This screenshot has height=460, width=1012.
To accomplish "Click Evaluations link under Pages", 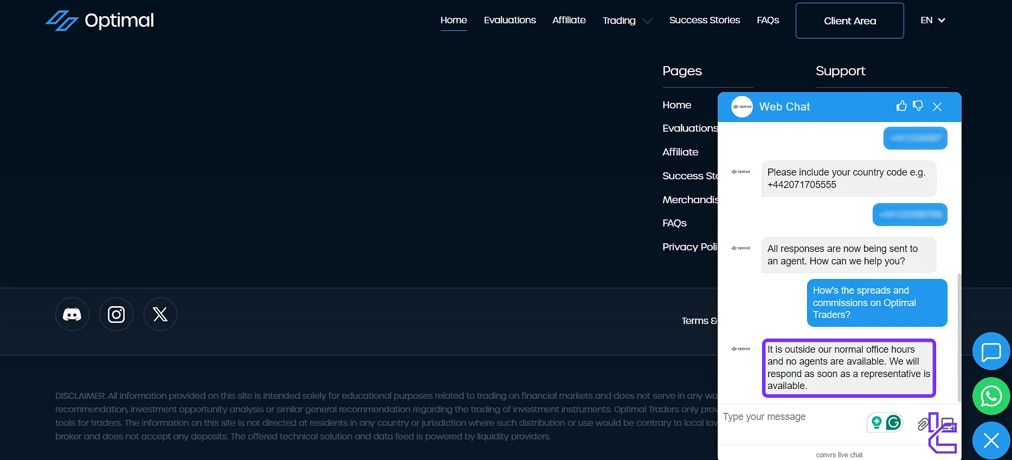I will tap(690, 128).
